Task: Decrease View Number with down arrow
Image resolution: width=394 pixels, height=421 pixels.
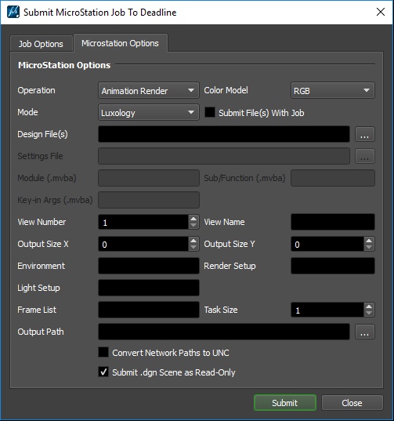Action: (x=193, y=226)
